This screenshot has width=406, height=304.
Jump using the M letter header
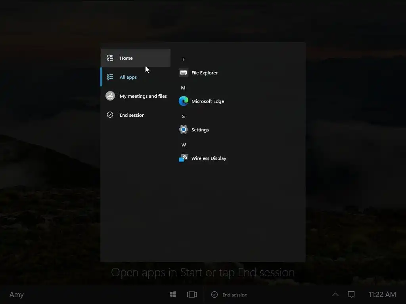click(x=183, y=88)
